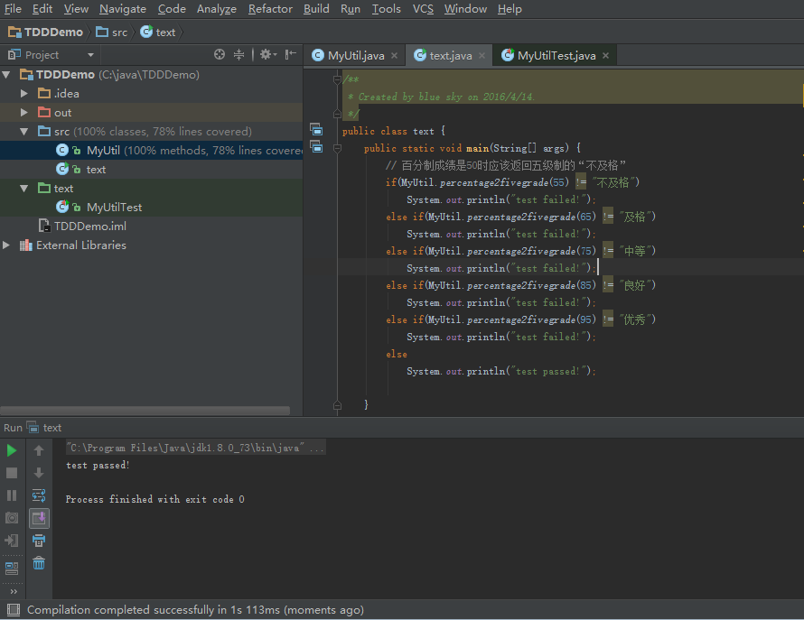Click horizontal scrollbar of Project panel

click(x=145, y=411)
